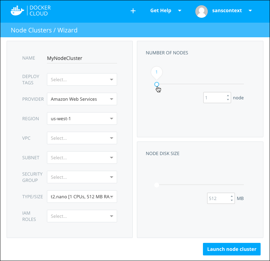Open the IAM Roles dropdown
270x261 pixels.
pos(82,216)
